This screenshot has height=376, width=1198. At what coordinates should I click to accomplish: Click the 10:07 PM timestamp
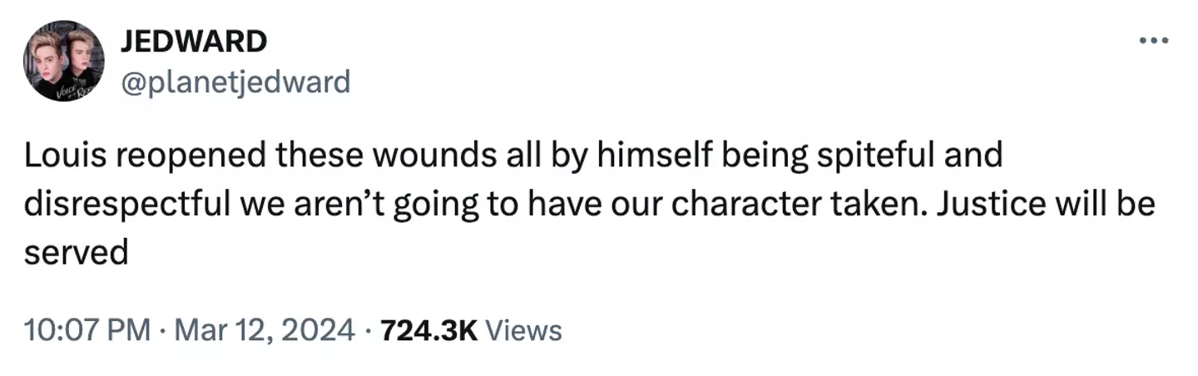(x=87, y=330)
